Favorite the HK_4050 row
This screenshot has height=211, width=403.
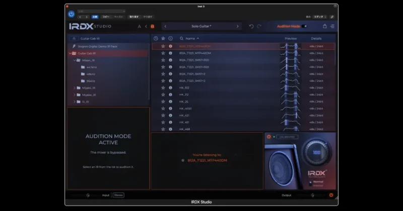163,109
